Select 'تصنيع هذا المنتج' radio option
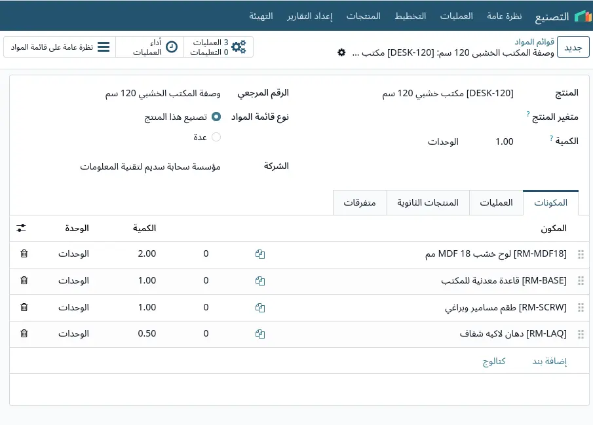 (x=216, y=117)
